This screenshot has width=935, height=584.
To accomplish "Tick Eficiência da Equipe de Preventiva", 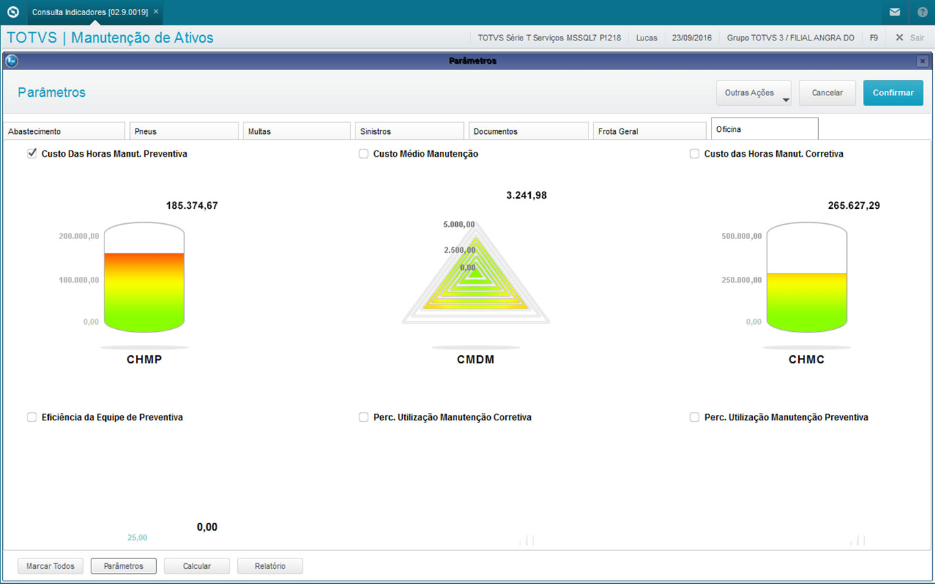I will tap(32, 417).
